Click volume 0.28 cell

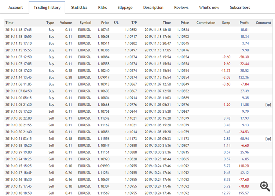point(69,77)
